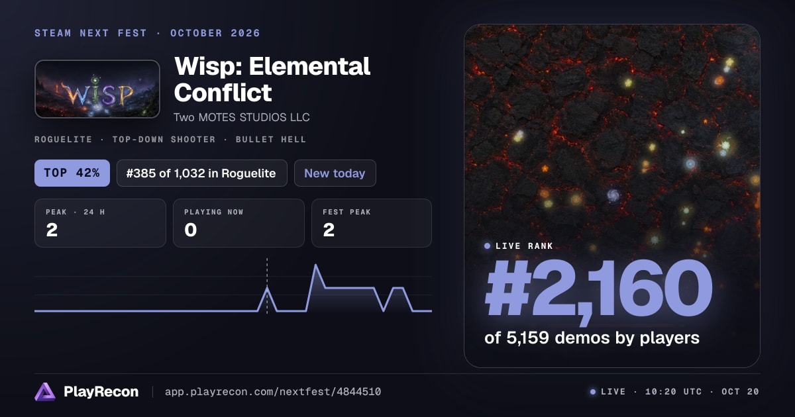Click the ROGUELITE genre tag

click(x=64, y=140)
